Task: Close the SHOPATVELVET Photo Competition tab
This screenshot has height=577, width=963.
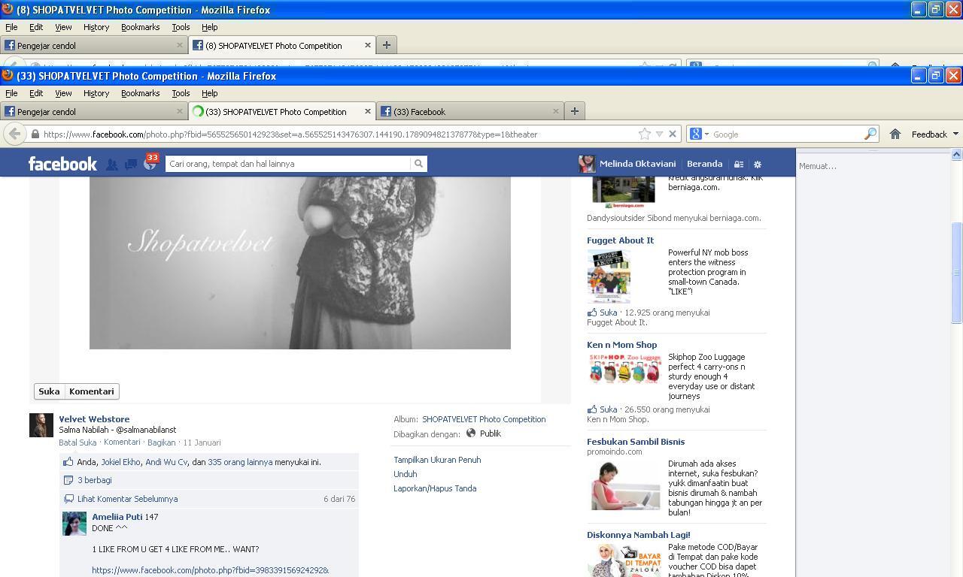Action: [368, 111]
